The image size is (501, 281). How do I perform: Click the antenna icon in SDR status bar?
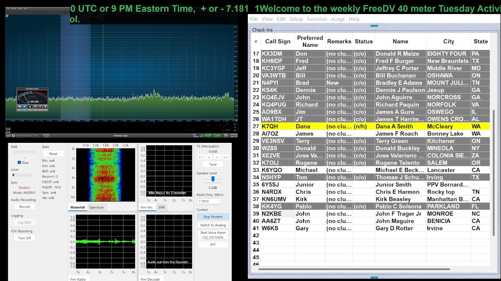[13, 135]
